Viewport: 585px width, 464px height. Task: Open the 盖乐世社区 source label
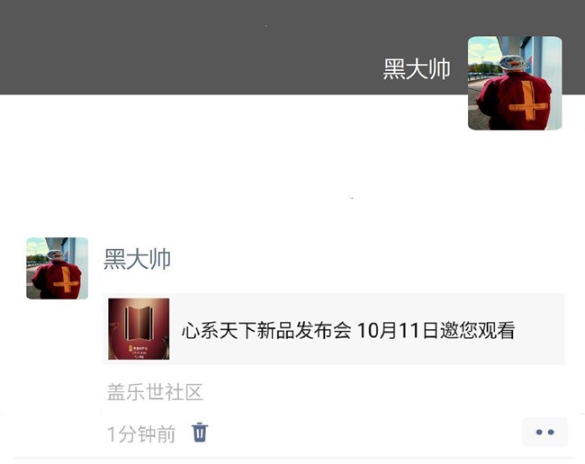(155, 392)
